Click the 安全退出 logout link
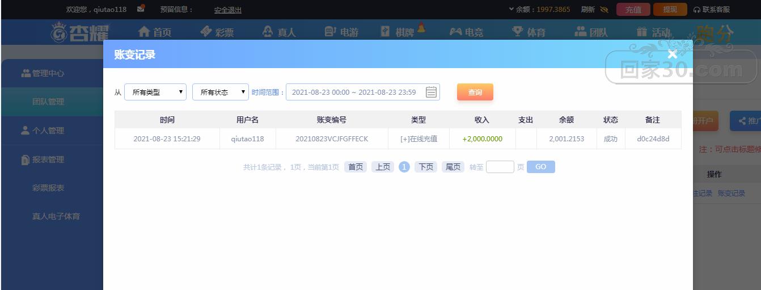The height and width of the screenshot is (290, 761). pyautogui.click(x=227, y=10)
